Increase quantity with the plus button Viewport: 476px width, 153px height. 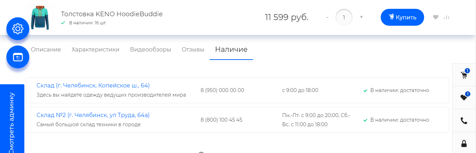[x=361, y=17]
